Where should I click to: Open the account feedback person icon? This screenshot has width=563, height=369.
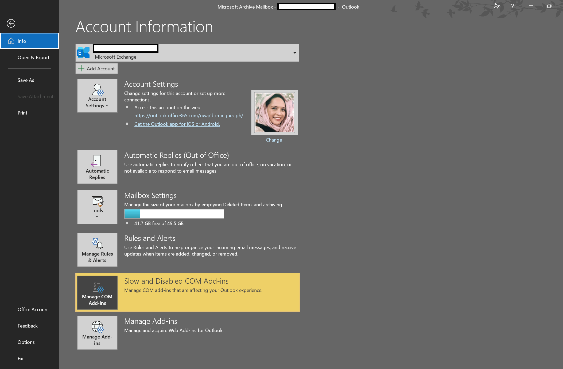tap(497, 6)
